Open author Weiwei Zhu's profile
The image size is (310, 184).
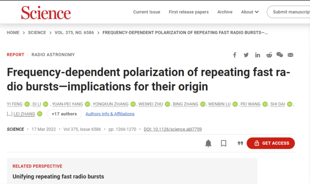pyautogui.click(x=151, y=104)
